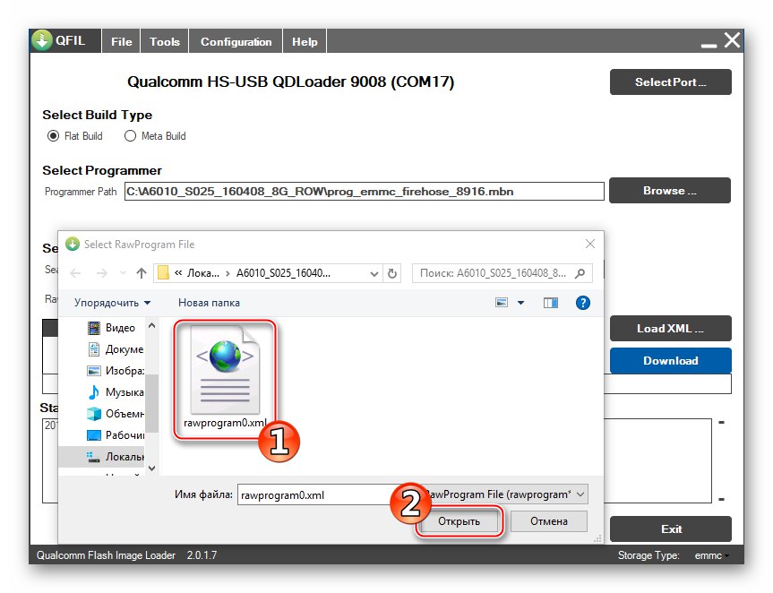Open Изображения in navigation pane
The height and width of the screenshot is (593, 773).
115,371
